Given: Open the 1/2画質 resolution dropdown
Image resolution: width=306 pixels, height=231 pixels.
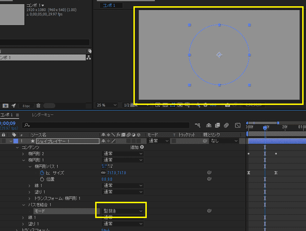Looking at the screenshot, I should tap(136, 105).
